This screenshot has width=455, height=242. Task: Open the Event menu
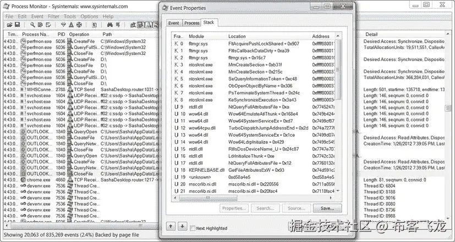point(37,16)
